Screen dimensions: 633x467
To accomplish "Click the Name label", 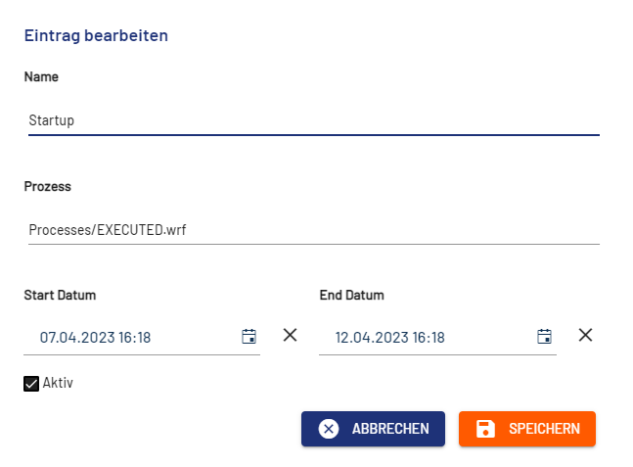I will click(41, 76).
